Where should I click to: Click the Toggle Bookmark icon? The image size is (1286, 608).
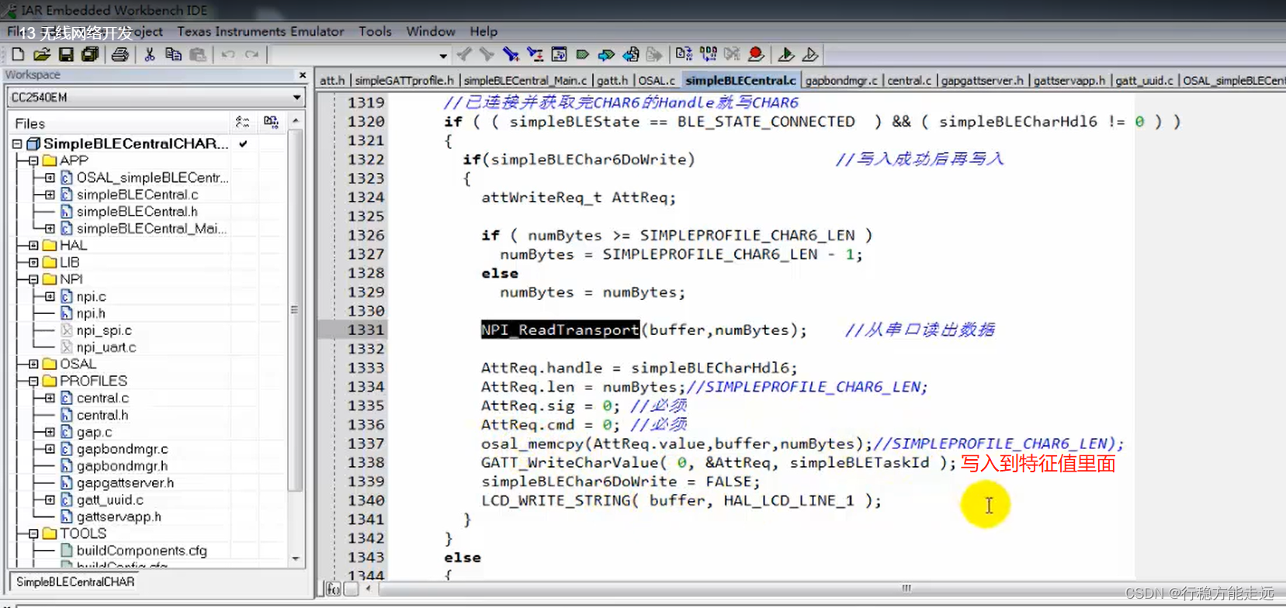pyautogui.click(x=582, y=54)
